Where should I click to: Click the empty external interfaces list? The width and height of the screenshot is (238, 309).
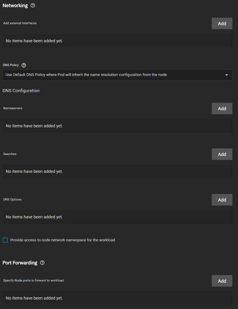click(x=117, y=41)
